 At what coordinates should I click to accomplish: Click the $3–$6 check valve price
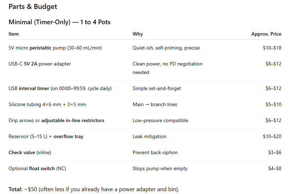[275, 152]
